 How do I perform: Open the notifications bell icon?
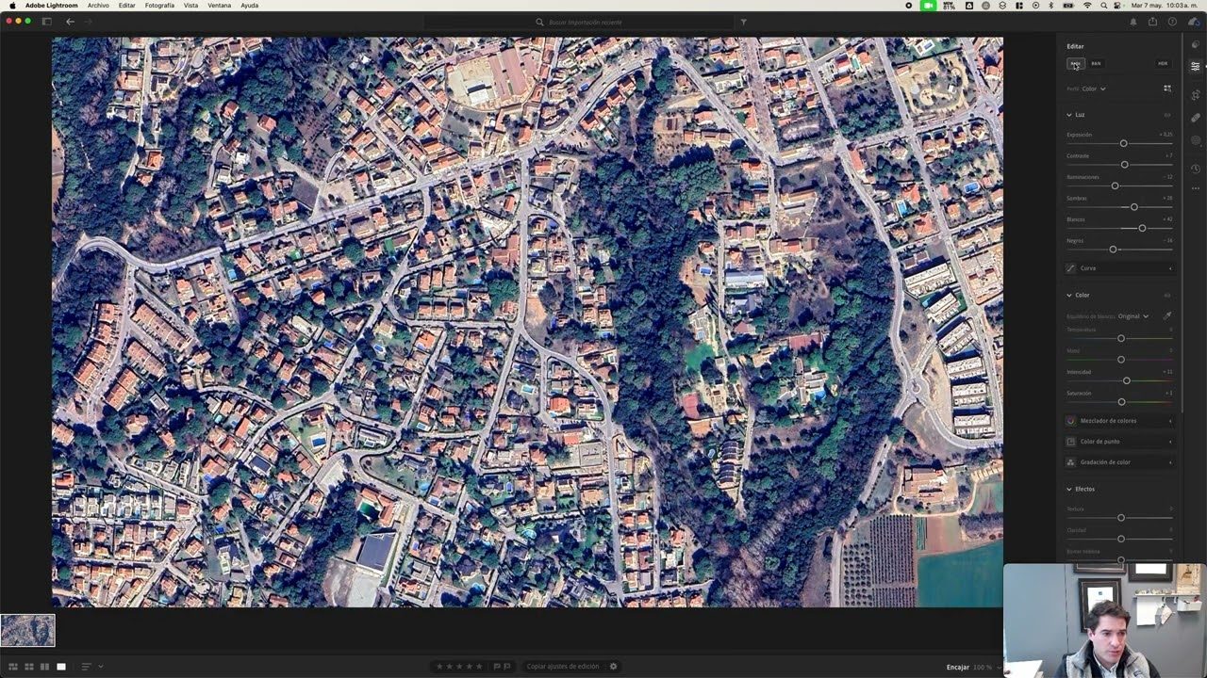coord(1133,22)
